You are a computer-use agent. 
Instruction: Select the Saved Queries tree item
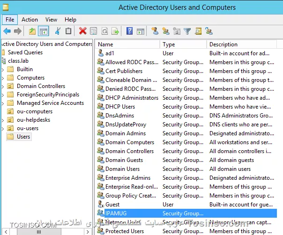pyautogui.click(x=24, y=52)
